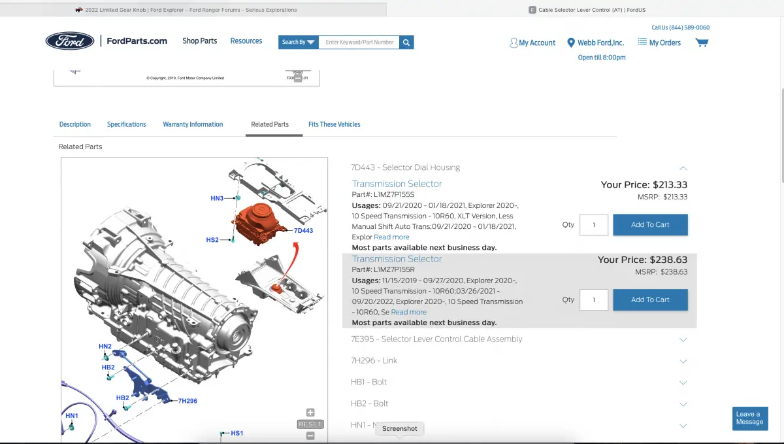This screenshot has width=784, height=444.
Task: Focus the keyword or part number search box
Action: (359, 42)
